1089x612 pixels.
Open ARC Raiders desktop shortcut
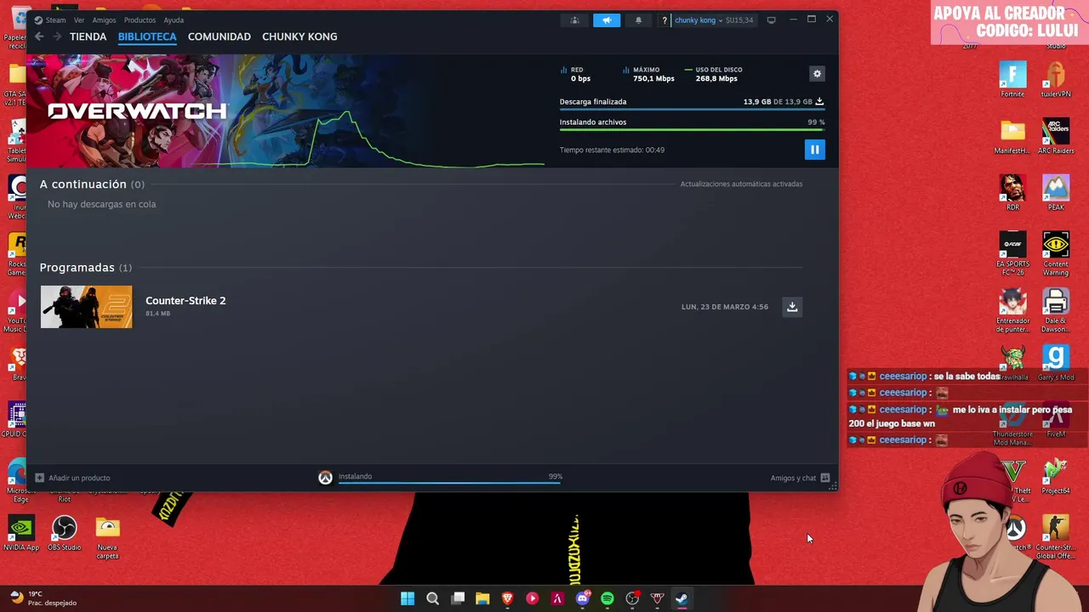coord(1056,136)
